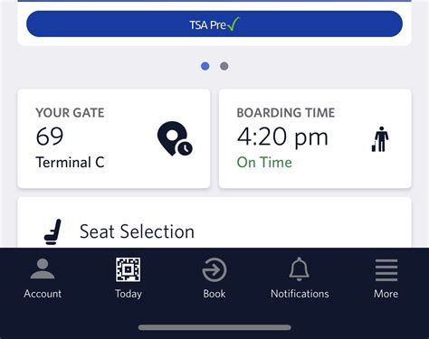Select the Book arrow circle icon

tap(214, 269)
